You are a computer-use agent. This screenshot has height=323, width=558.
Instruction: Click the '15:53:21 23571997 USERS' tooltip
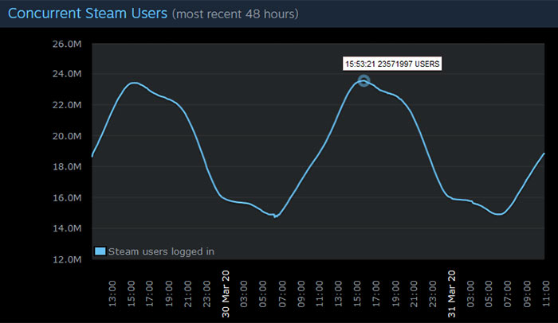click(x=392, y=64)
